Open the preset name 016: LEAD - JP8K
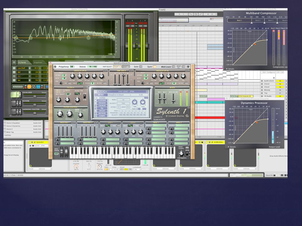Image resolution: width=302 pixels, height=226 pixels. pos(126,91)
